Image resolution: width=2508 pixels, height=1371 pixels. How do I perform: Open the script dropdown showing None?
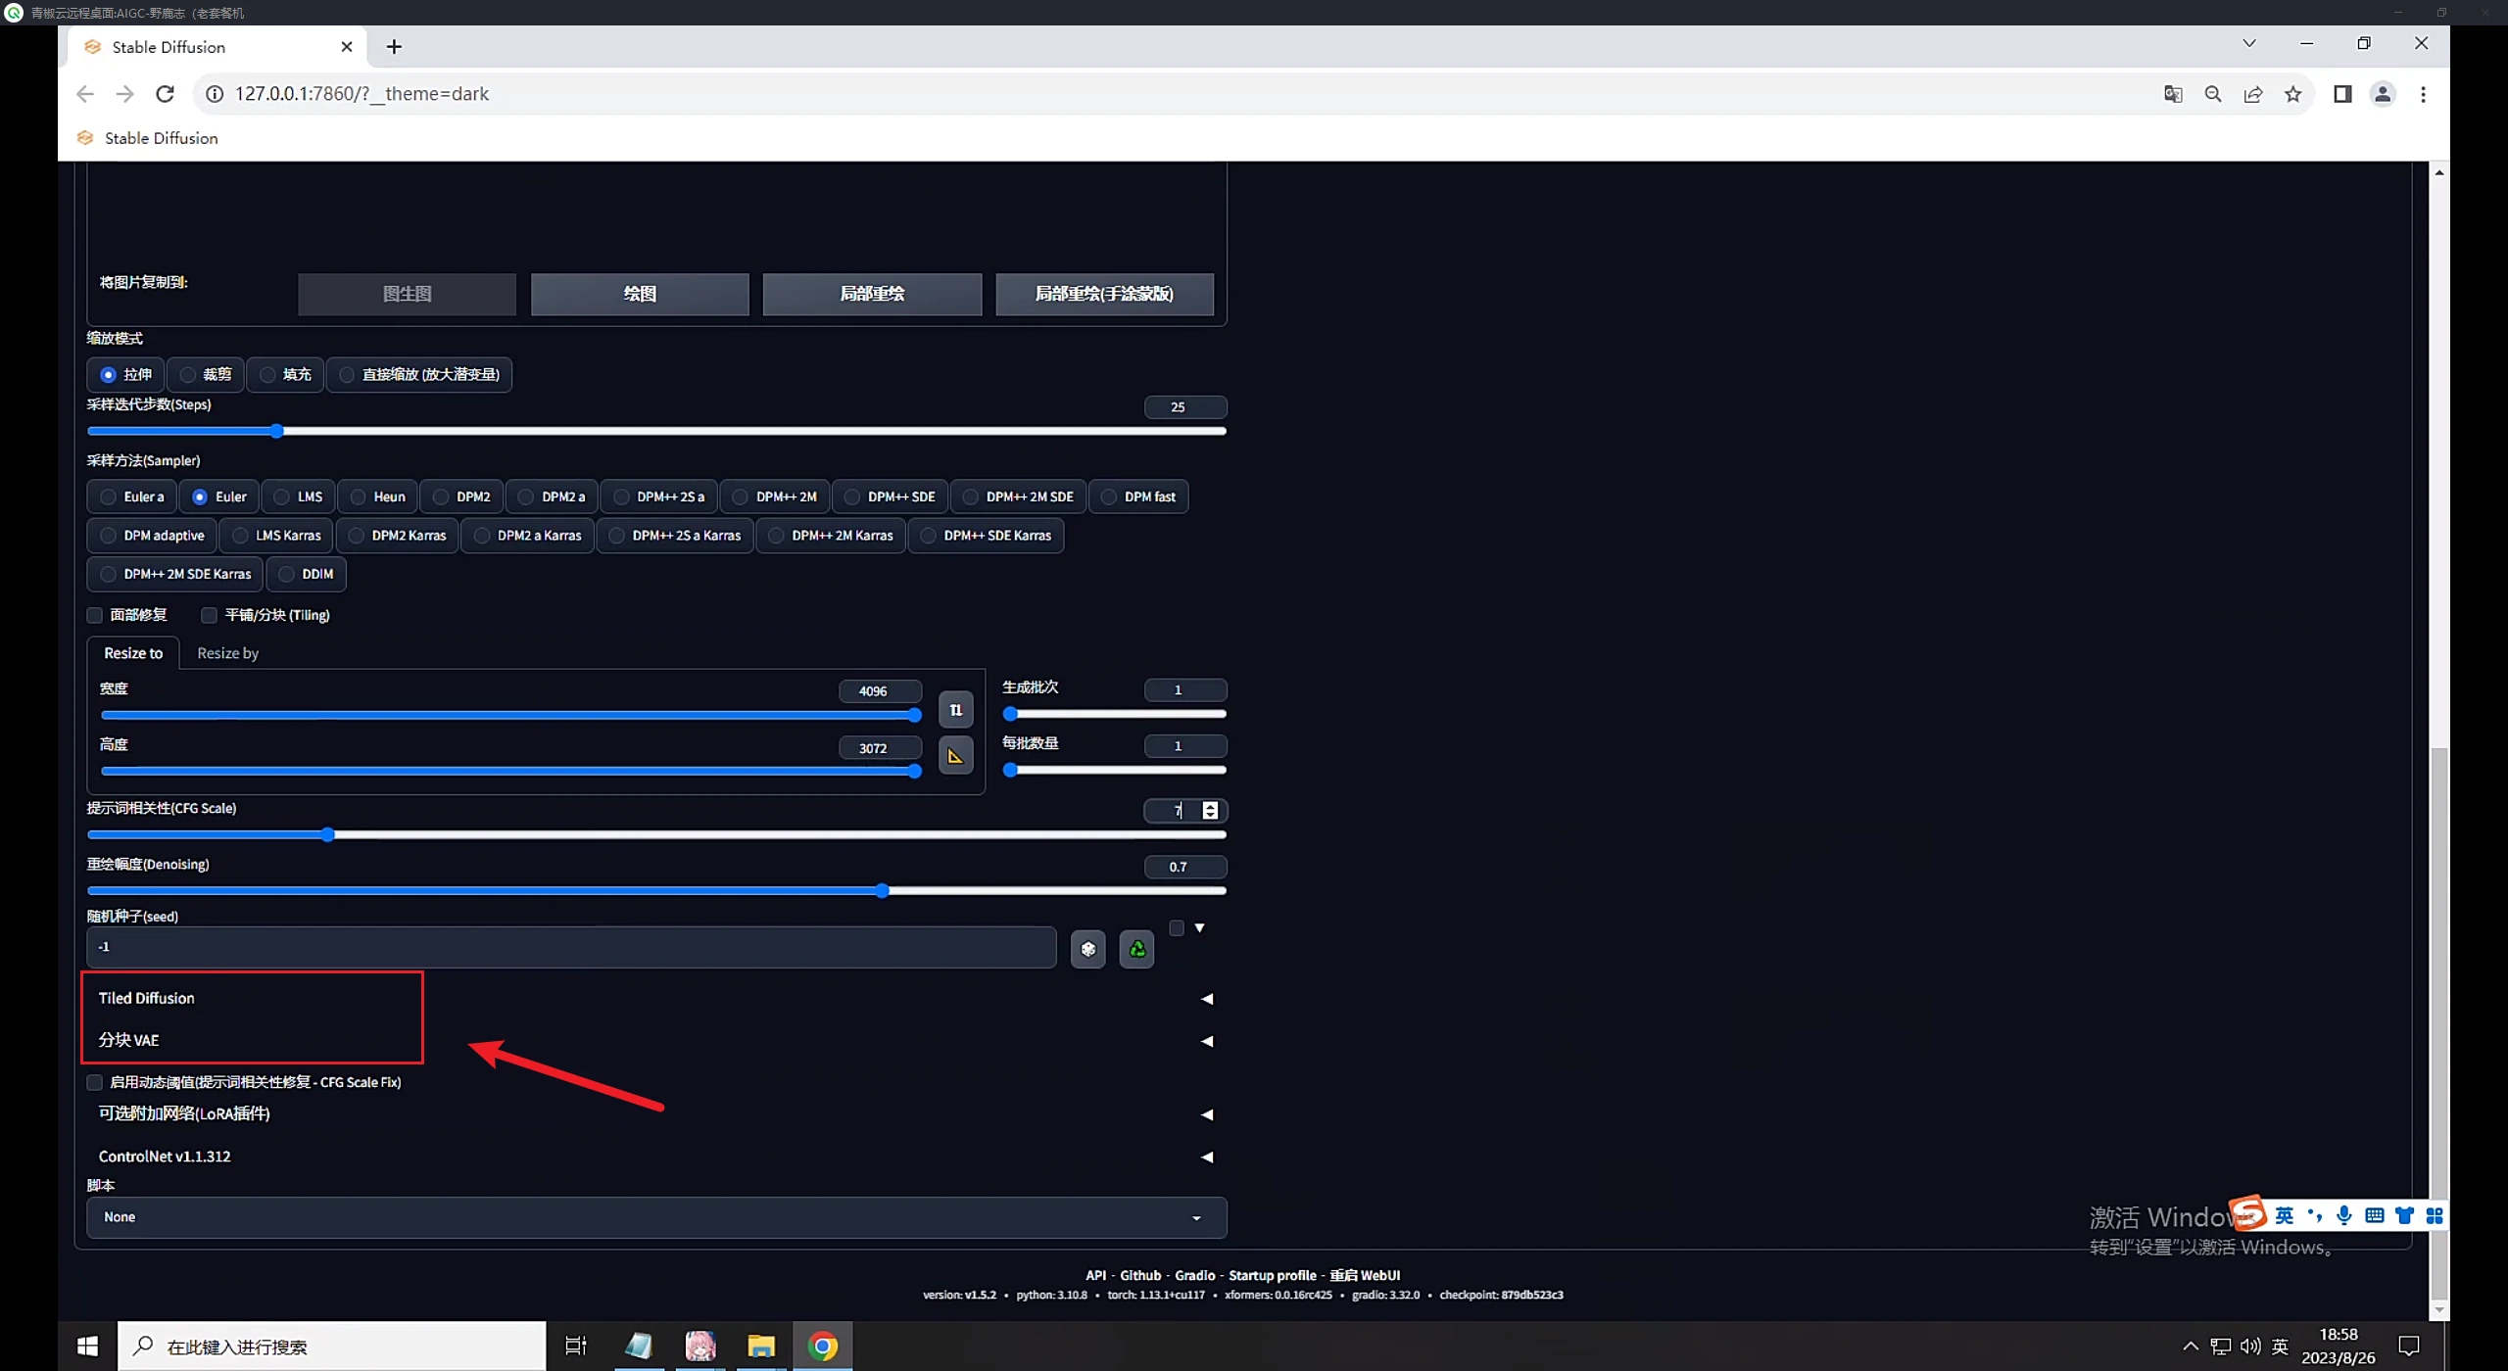click(x=655, y=1217)
